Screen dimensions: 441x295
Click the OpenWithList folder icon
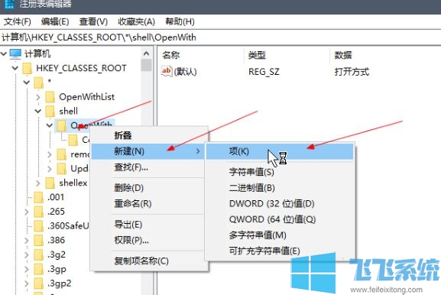(x=50, y=97)
